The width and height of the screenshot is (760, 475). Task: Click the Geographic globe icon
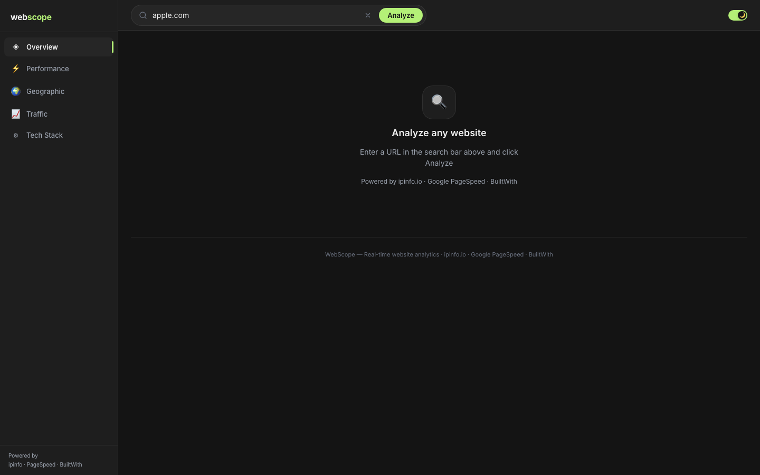tap(16, 91)
